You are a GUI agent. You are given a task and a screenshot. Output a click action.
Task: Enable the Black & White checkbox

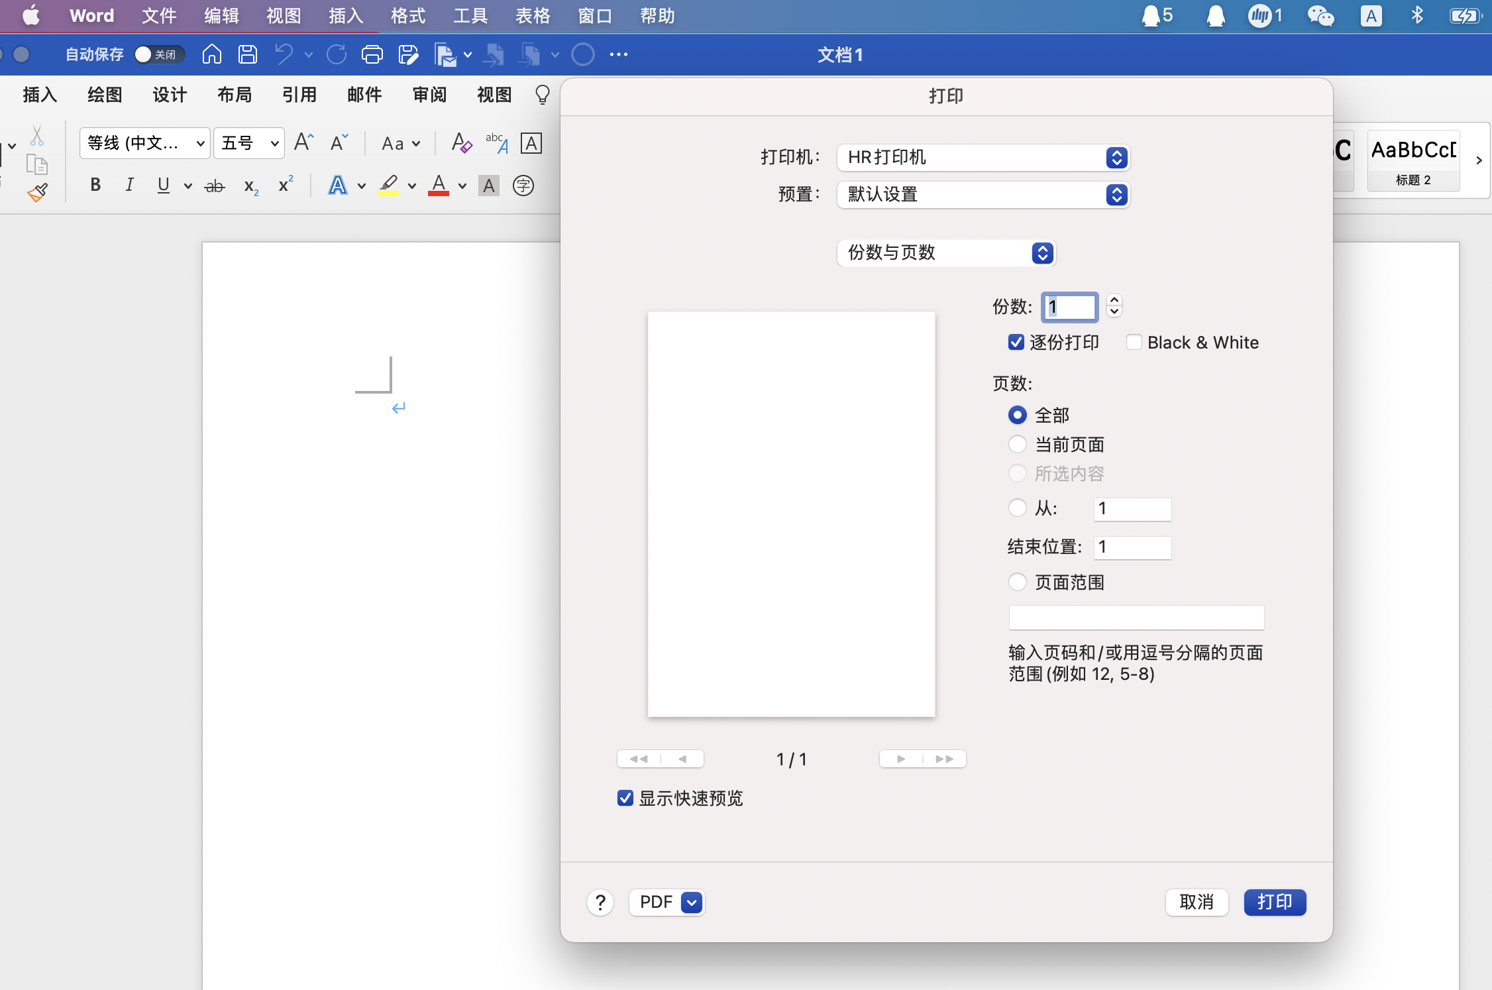(x=1134, y=342)
